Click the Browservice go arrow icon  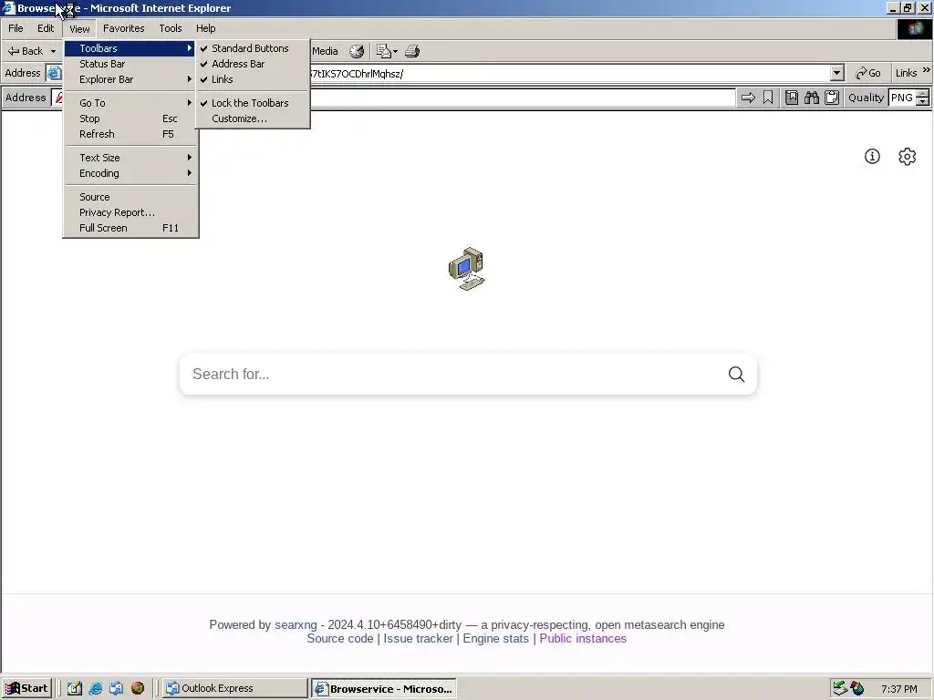pos(748,98)
